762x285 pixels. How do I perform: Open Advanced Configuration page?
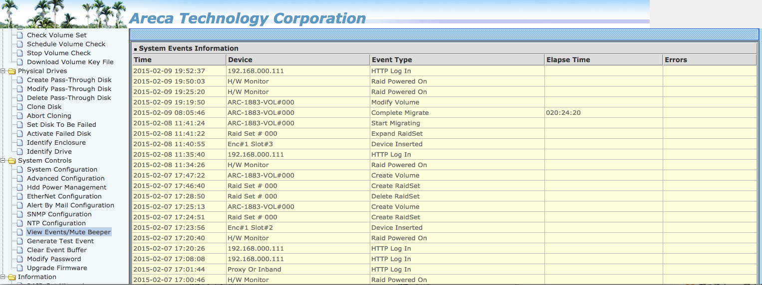66,179
